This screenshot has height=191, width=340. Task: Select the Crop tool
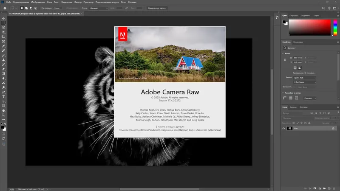[x=3, y=37]
